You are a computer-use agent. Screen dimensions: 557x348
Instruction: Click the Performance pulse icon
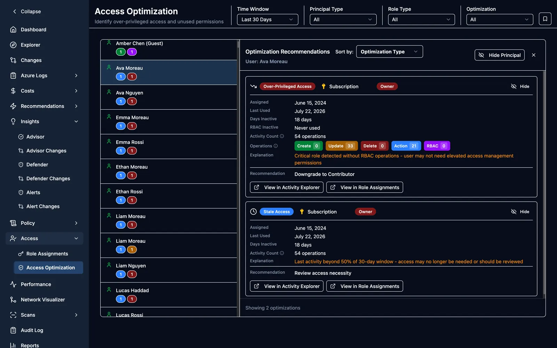13,284
